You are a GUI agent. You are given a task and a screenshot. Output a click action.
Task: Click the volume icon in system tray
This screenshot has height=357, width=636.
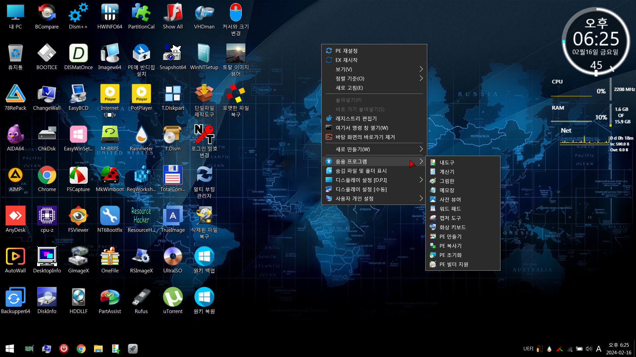click(589, 349)
